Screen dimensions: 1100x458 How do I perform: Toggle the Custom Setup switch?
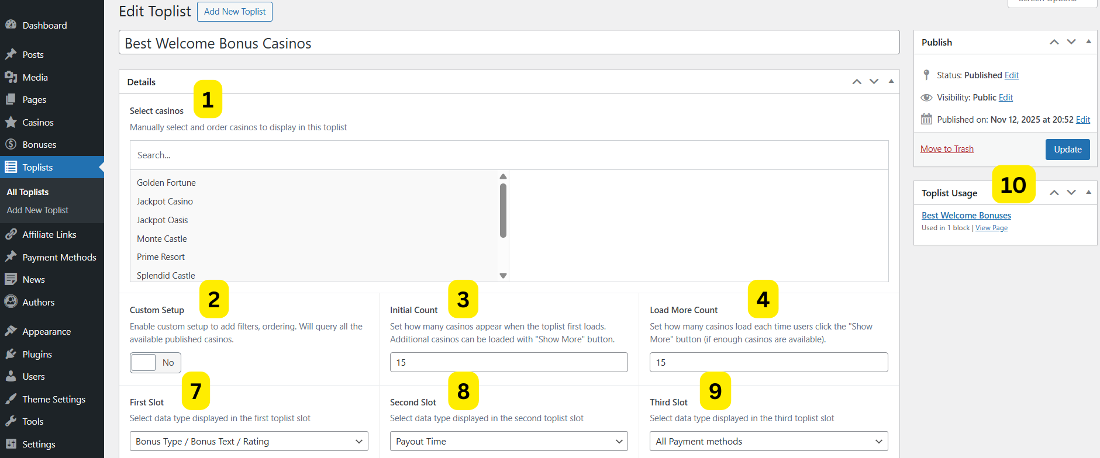click(x=155, y=363)
